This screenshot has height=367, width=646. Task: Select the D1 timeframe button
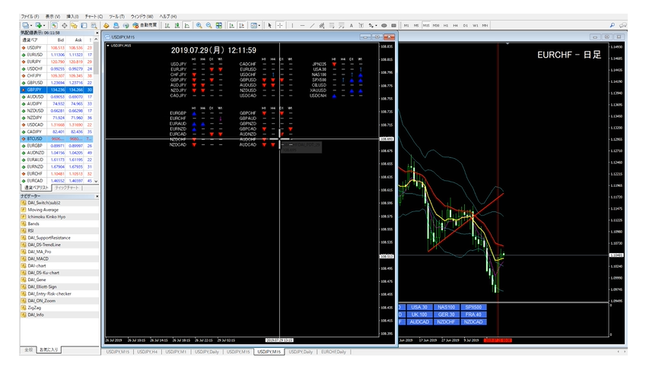tap(466, 26)
